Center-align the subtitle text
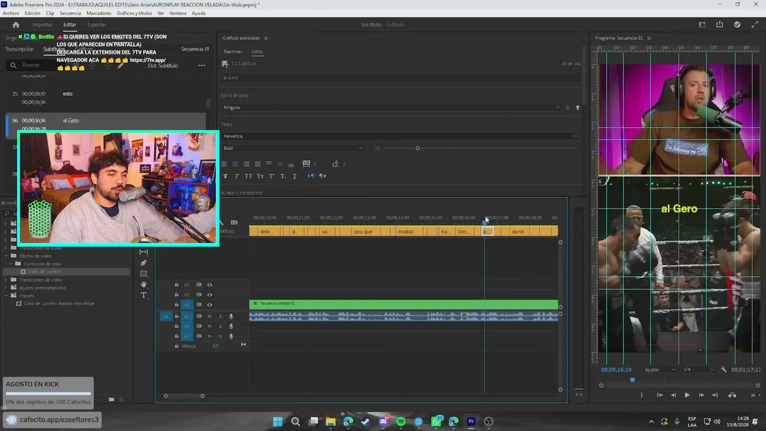The height and width of the screenshot is (431, 766). 235,164
